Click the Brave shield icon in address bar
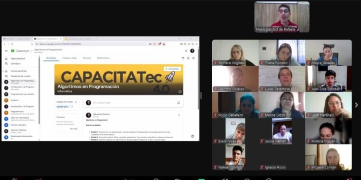 pos(159,44)
